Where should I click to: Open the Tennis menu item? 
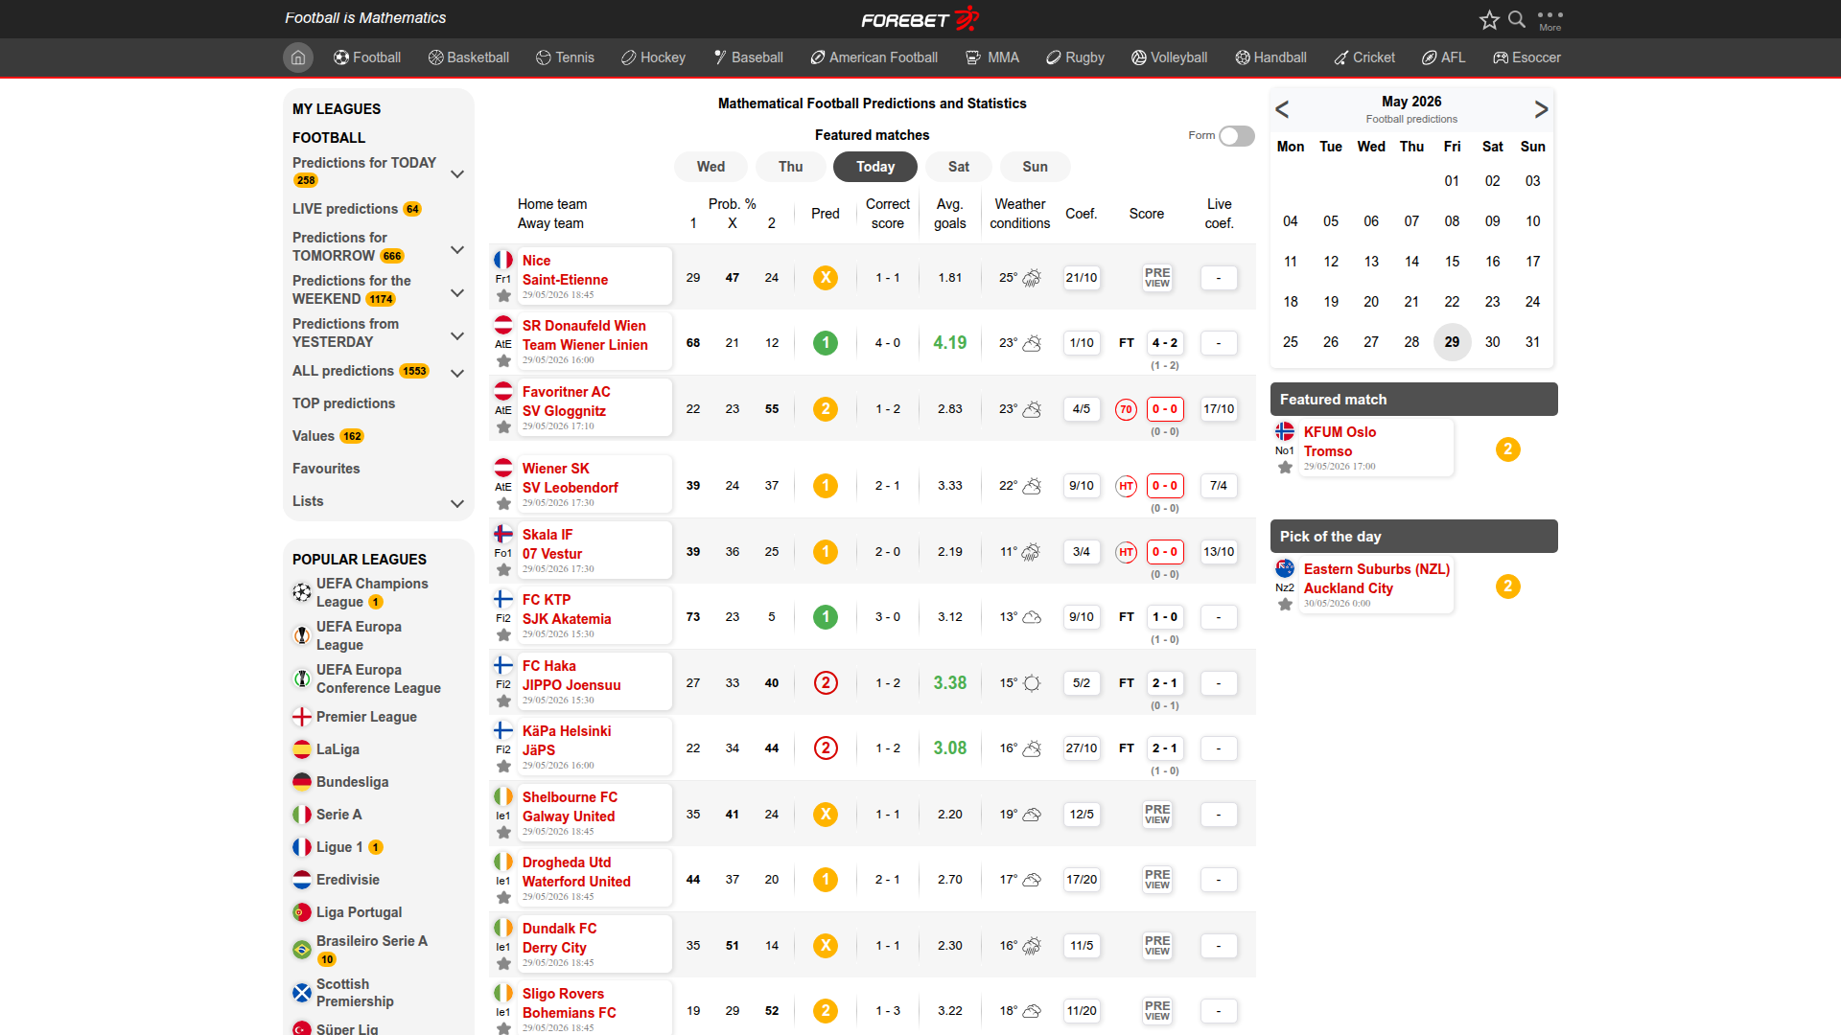coord(565,57)
